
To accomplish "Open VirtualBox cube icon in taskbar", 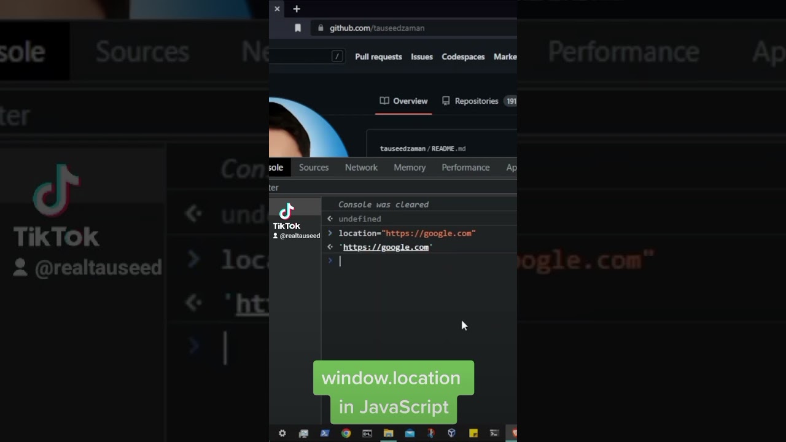I will [x=451, y=433].
